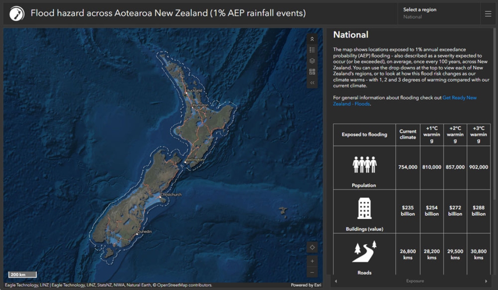Click the Population people icon in table
This screenshot has width=498, height=290.
364,165
